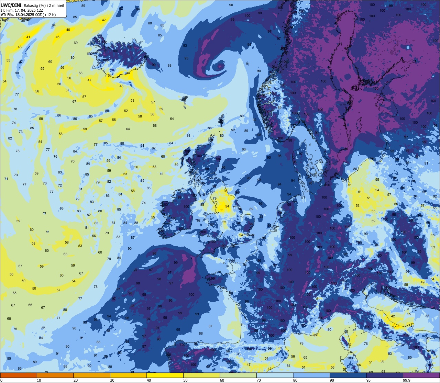This screenshot has height=383, width=440.
Task: Click the "46" humidity value west of Iceland
Action: (x=57, y=37)
